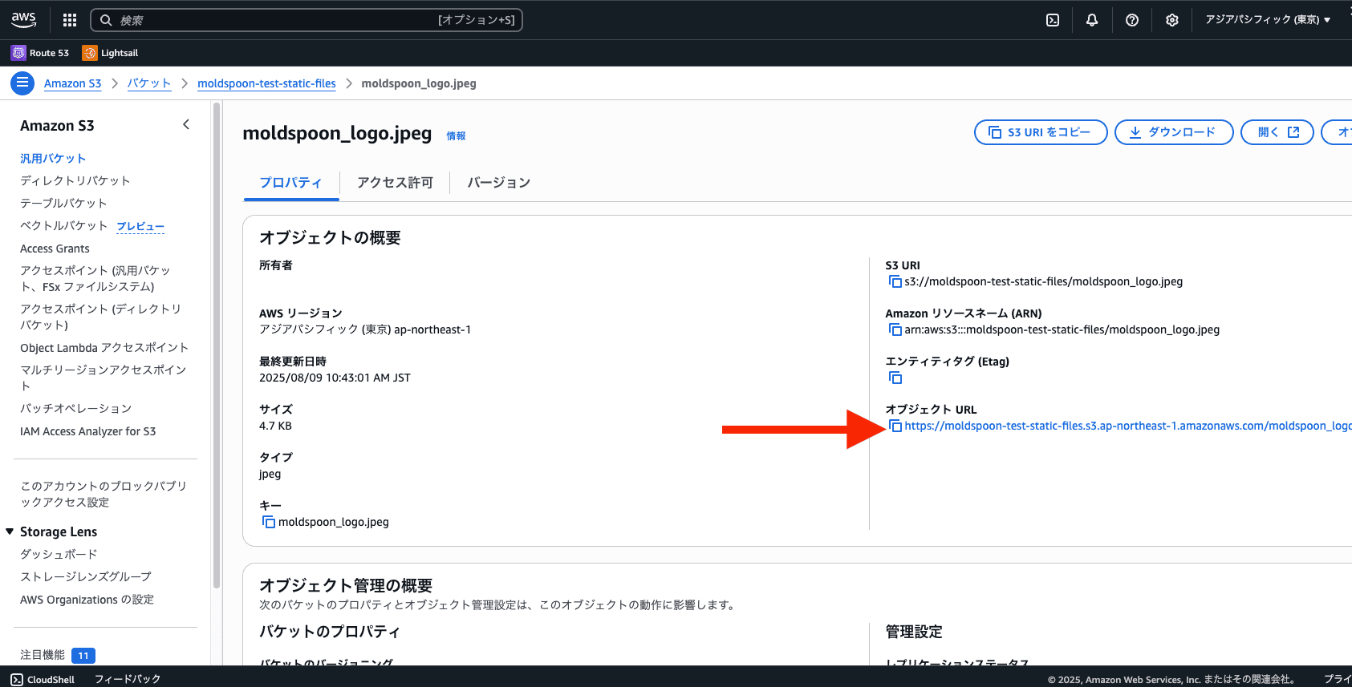
Task: Open the help question mark menu
Action: point(1132,20)
